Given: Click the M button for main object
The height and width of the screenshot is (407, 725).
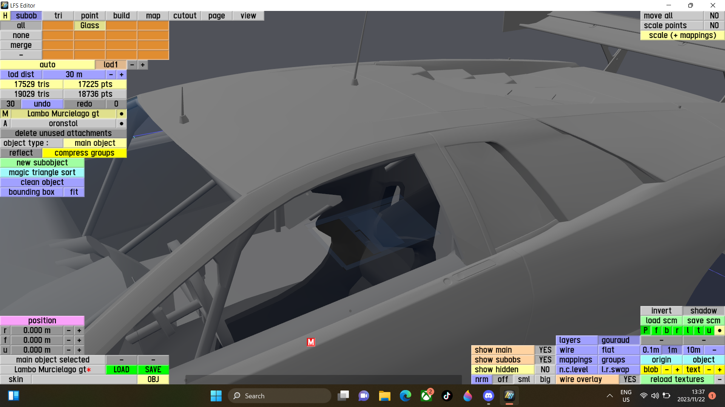Looking at the screenshot, I should click(5, 114).
